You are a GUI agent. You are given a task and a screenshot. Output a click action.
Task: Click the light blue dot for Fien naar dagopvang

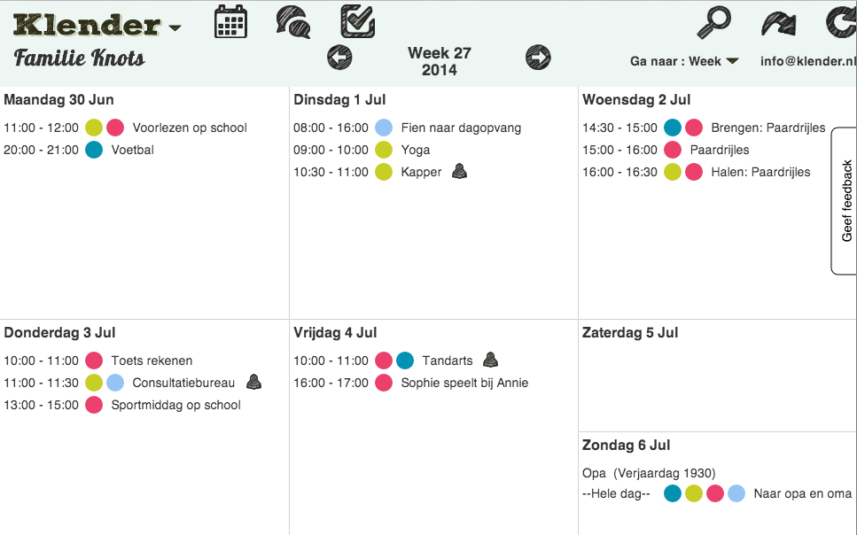384,128
